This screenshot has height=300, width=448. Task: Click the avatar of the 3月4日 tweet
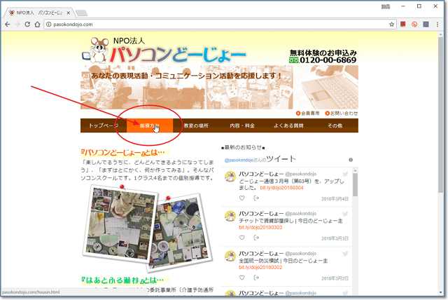pyautogui.click(x=230, y=177)
